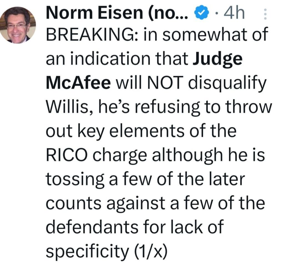The image size is (284, 264).
Task: Click the bold word Judge
Action: click(x=217, y=60)
